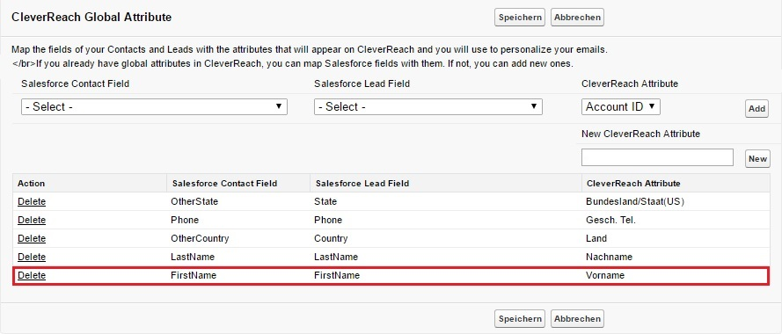Image resolution: width=782 pixels, height=334 pixels.
Task: Click the Add button
Action: (x=756, y=109)
